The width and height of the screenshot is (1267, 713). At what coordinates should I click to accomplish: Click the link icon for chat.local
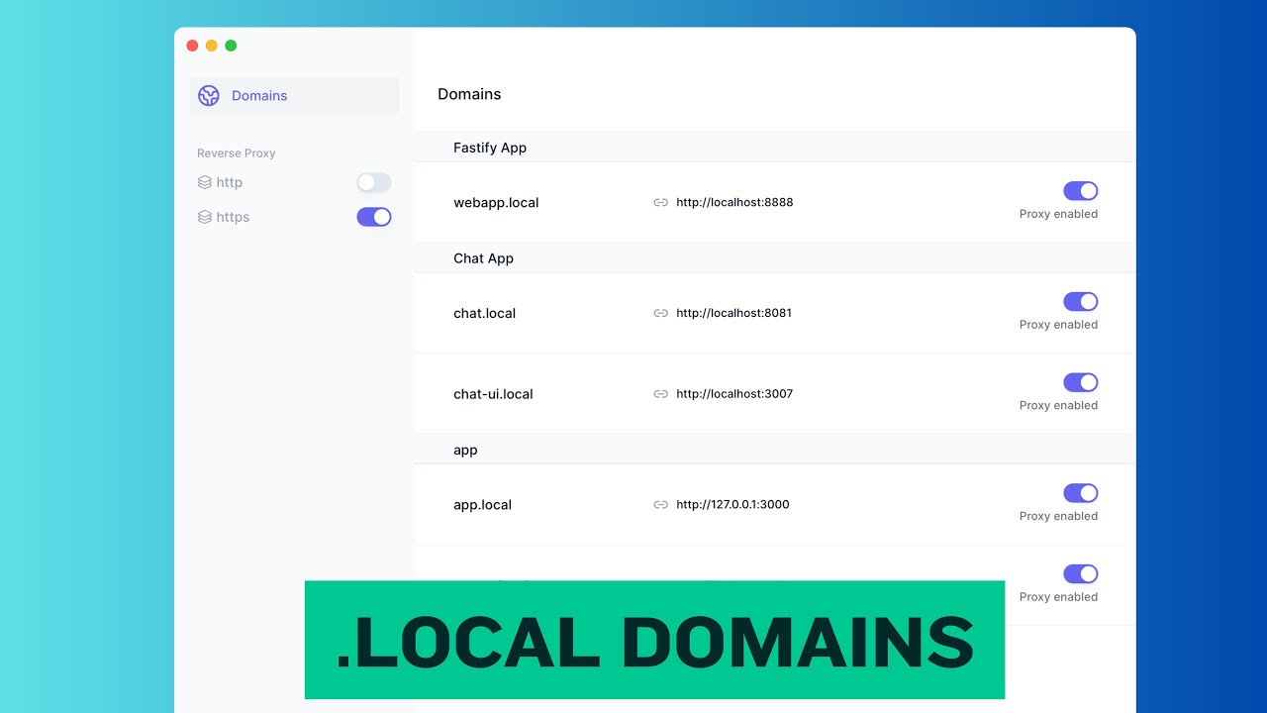(660, 313)
